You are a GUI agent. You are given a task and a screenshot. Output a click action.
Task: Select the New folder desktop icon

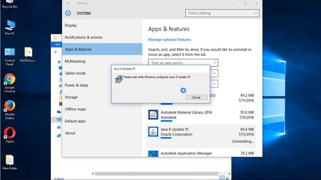click(10, 162)
